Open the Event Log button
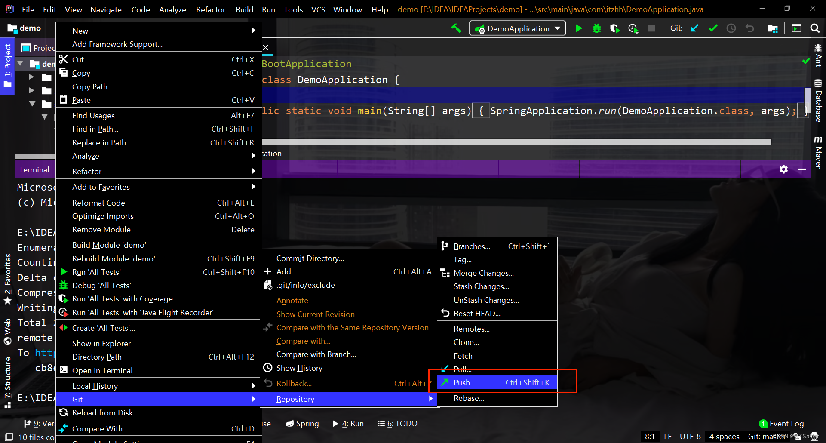The height and width of the screenshot is (443, 826). (782, 424)
